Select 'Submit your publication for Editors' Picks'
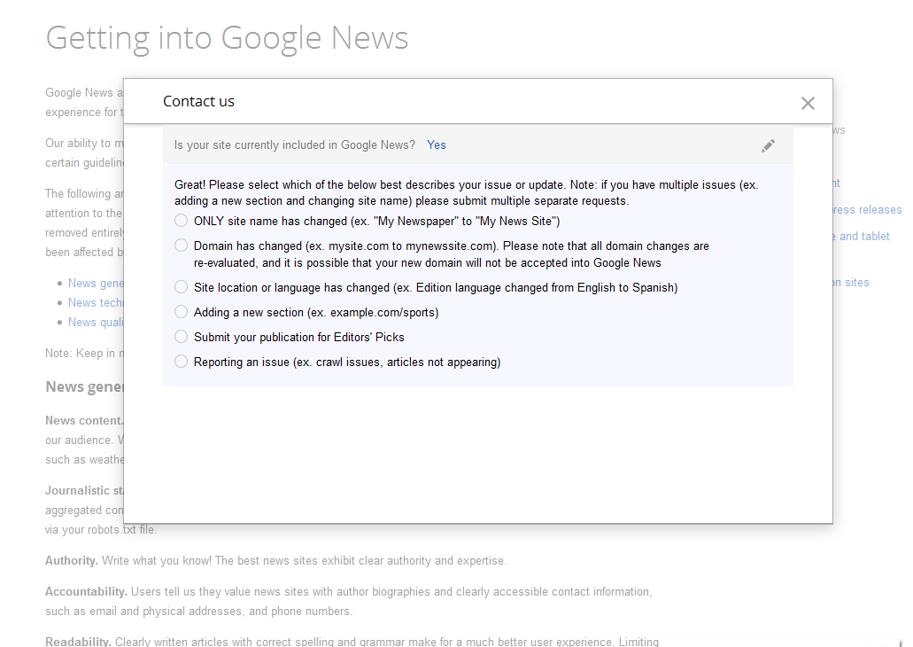Screen dimensions: 913x647 pyautogui.click(x=181, y=337)
